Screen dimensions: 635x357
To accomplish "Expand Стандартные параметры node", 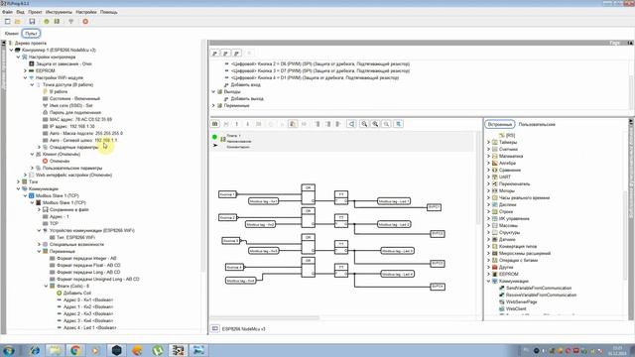I will [x=39, y=148].
